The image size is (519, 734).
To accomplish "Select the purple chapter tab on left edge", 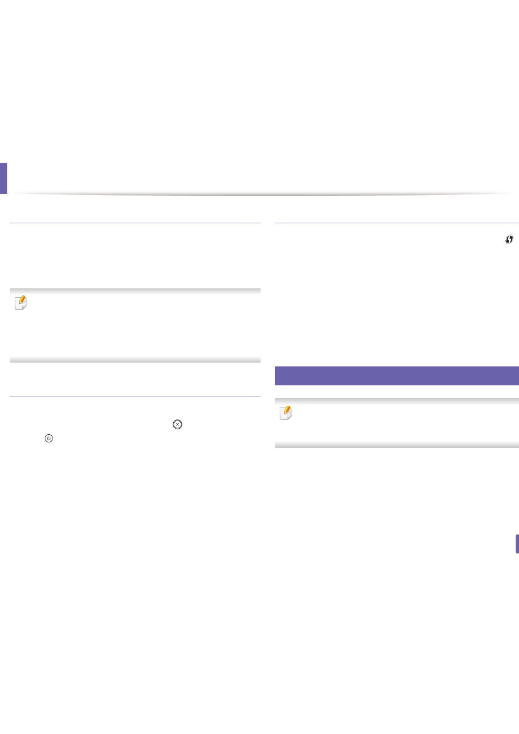I will pyautogui.click(x=3, y=177).
